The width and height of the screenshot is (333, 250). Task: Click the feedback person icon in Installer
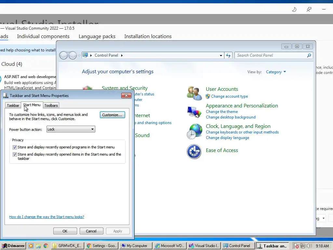pos(309,9)
